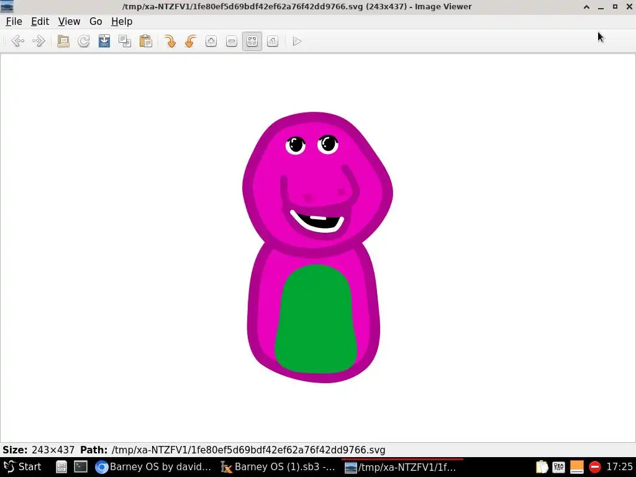This screenshot has height=477, width=636.
Task: Click the window menu icon in titlebar
Action: point(7,6)
